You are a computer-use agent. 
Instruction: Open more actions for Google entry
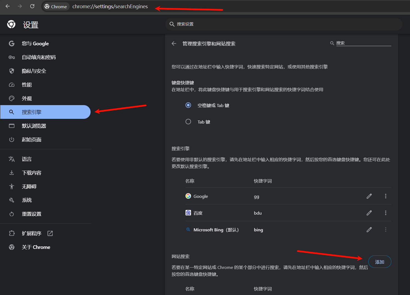386,196
